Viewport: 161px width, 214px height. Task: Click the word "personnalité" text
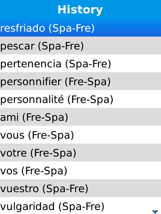pyautogui.click(x=32, y=99)
